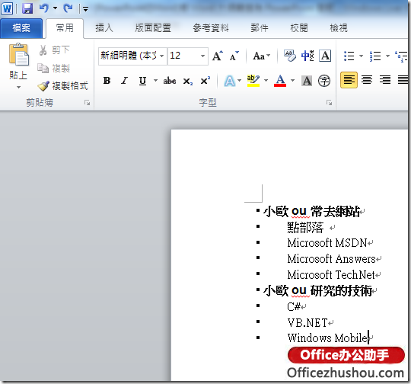Click the multilevel list icon

coord(401,56)
